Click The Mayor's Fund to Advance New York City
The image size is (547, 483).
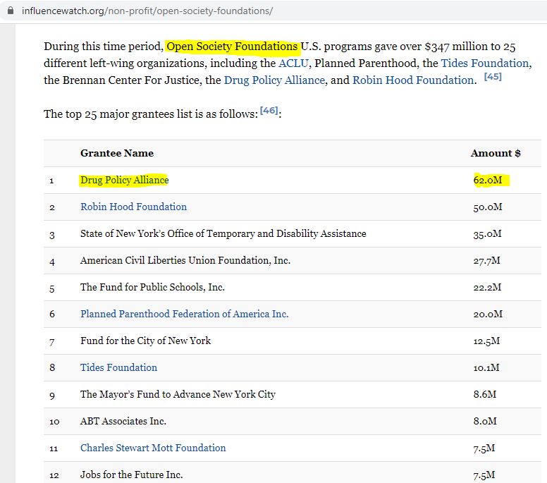point(178,394)
